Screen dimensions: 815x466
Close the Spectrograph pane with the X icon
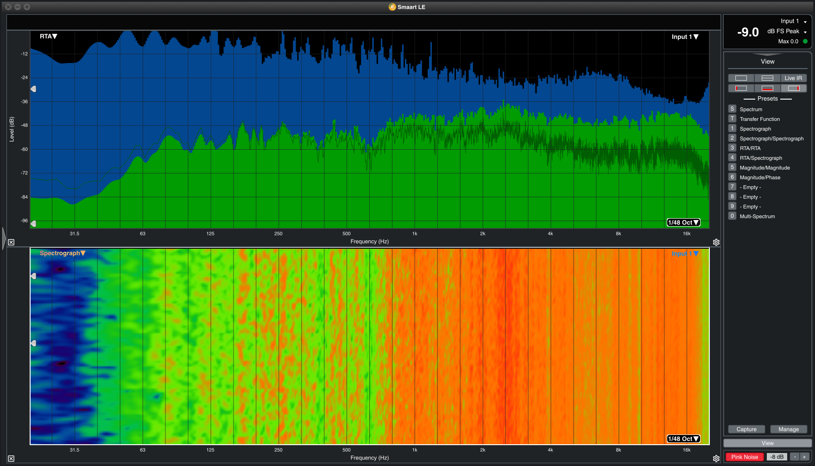(11, 459)
